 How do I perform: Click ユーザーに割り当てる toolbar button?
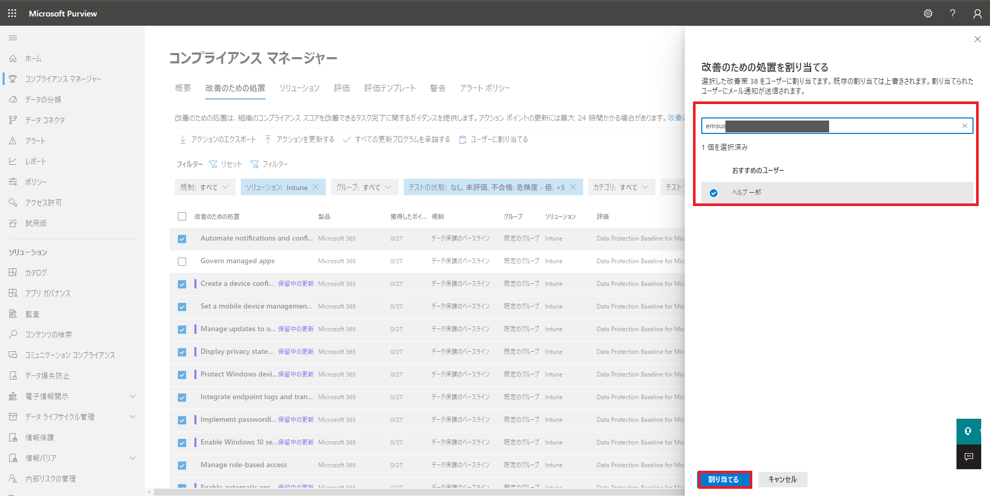coord(493,140)
